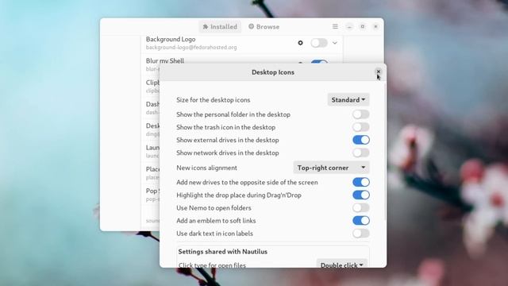Enable network drives in the desktop
Viewport: 508px width, 286px height.
tap(361, 153)
